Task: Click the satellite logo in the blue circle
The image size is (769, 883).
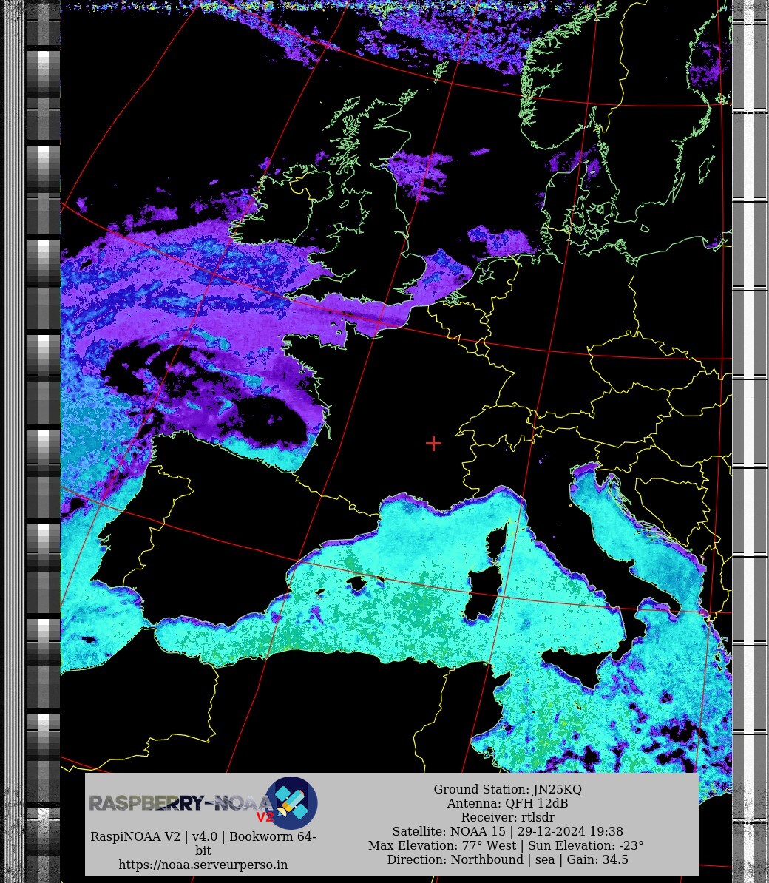Action: coord(291,802)
